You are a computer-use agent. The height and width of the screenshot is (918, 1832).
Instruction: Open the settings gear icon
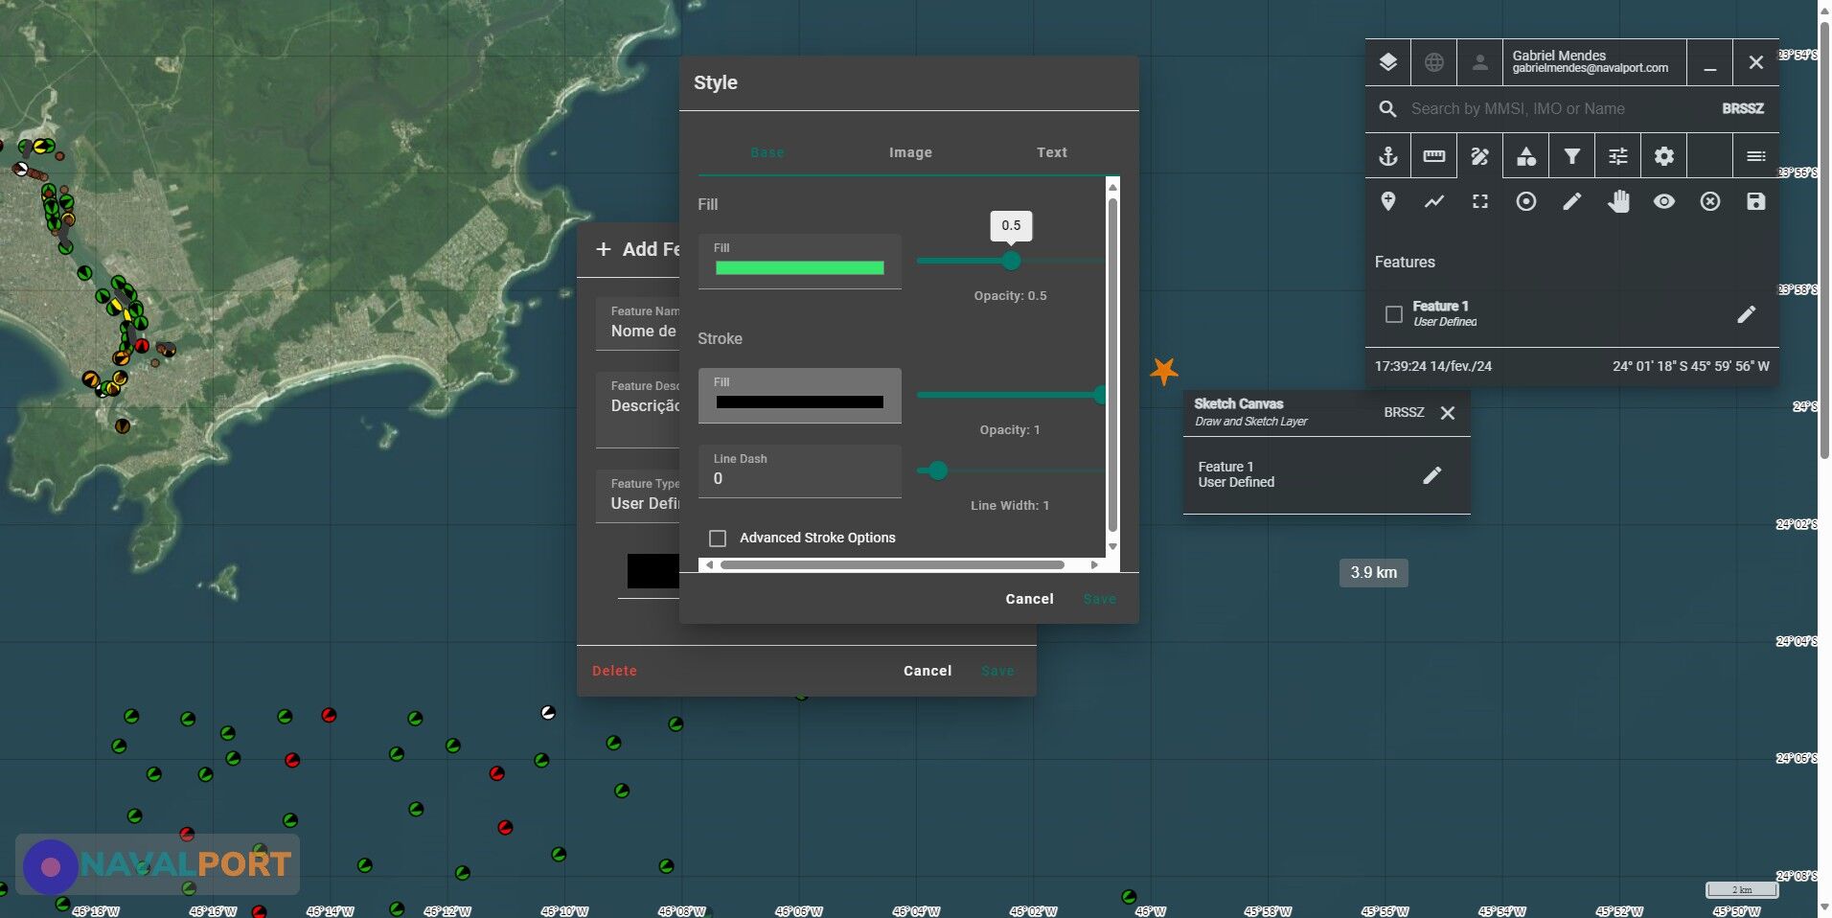pos(1663,156)
